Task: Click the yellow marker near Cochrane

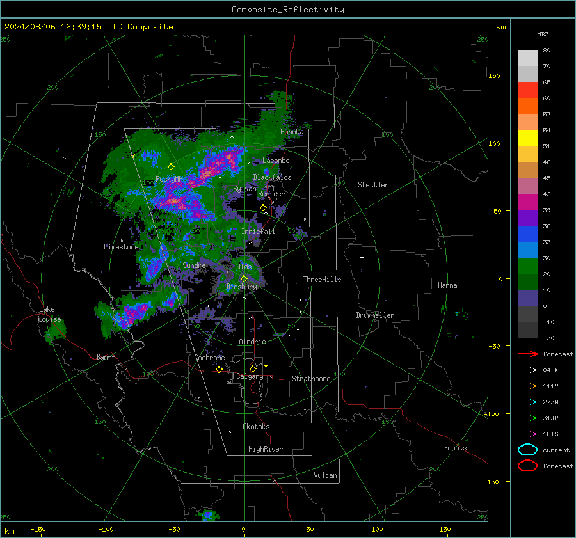Action: click(x=219, y=369)
